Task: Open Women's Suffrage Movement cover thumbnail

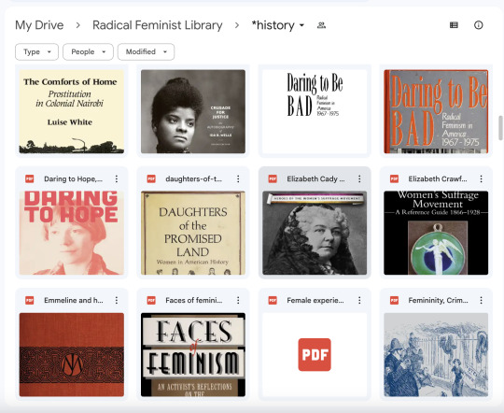Action: coord(436,233)
